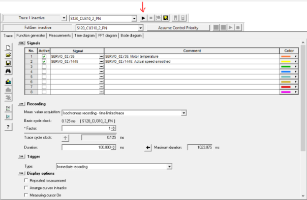This screenshot has height=200, width=307.
Task: Click the Maximum duration value 1023.875
Action: coord(200,147)
